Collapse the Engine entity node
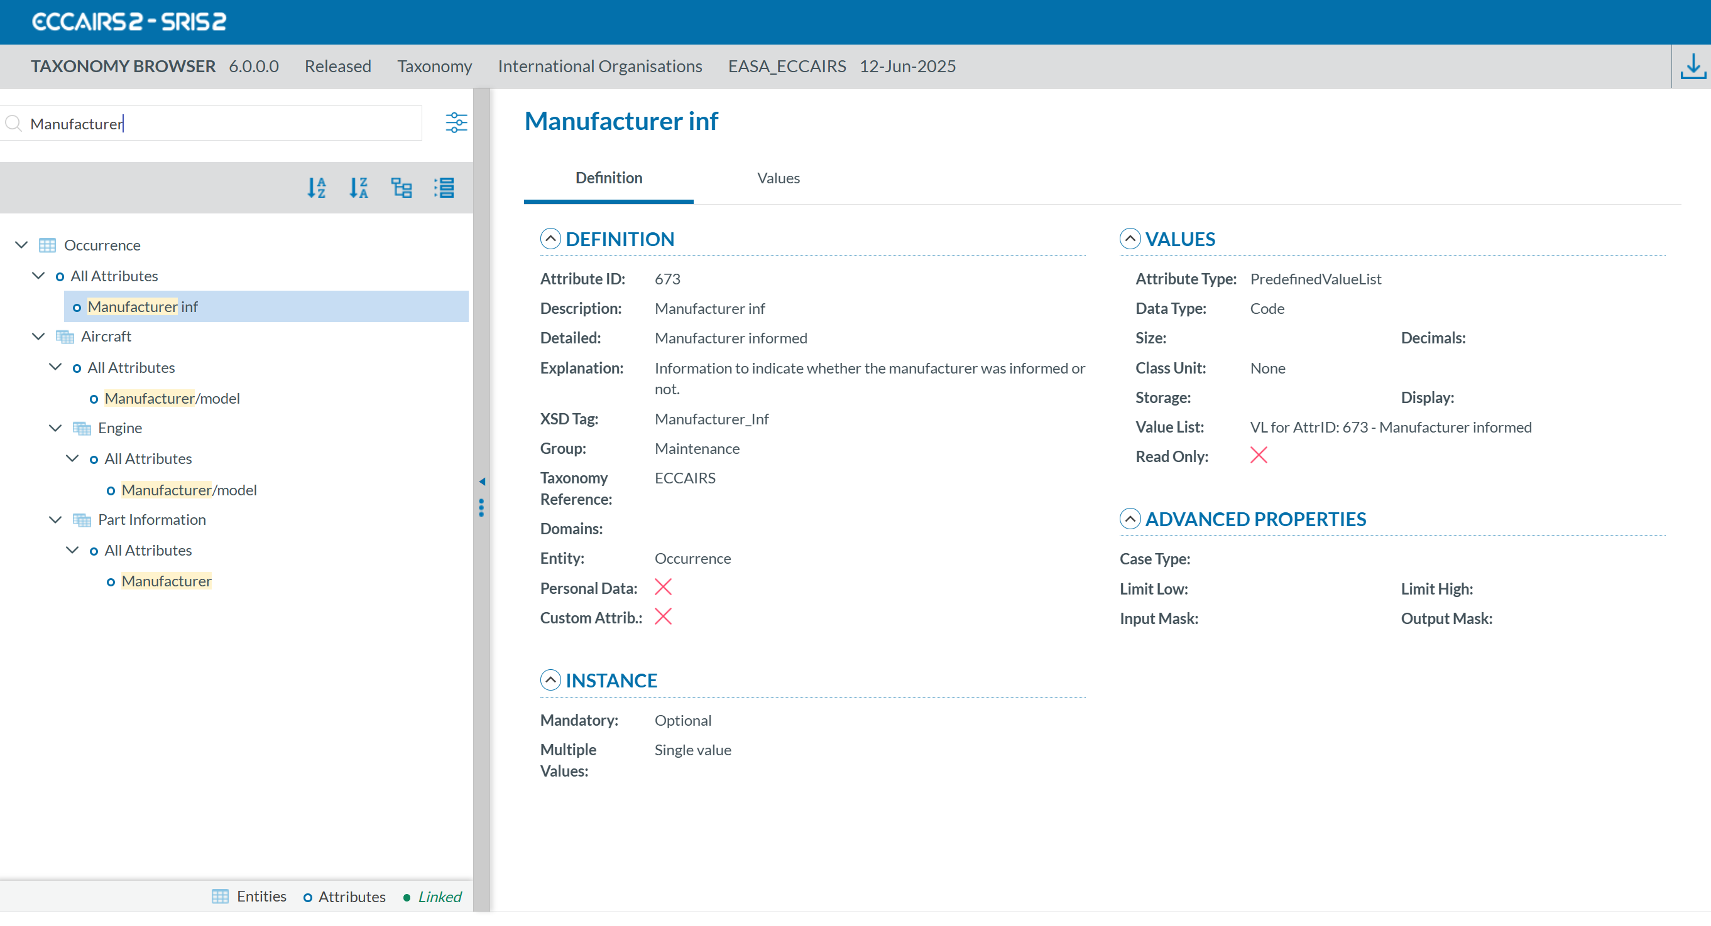Screen dimensions: 1711x926 click(56, 428)
